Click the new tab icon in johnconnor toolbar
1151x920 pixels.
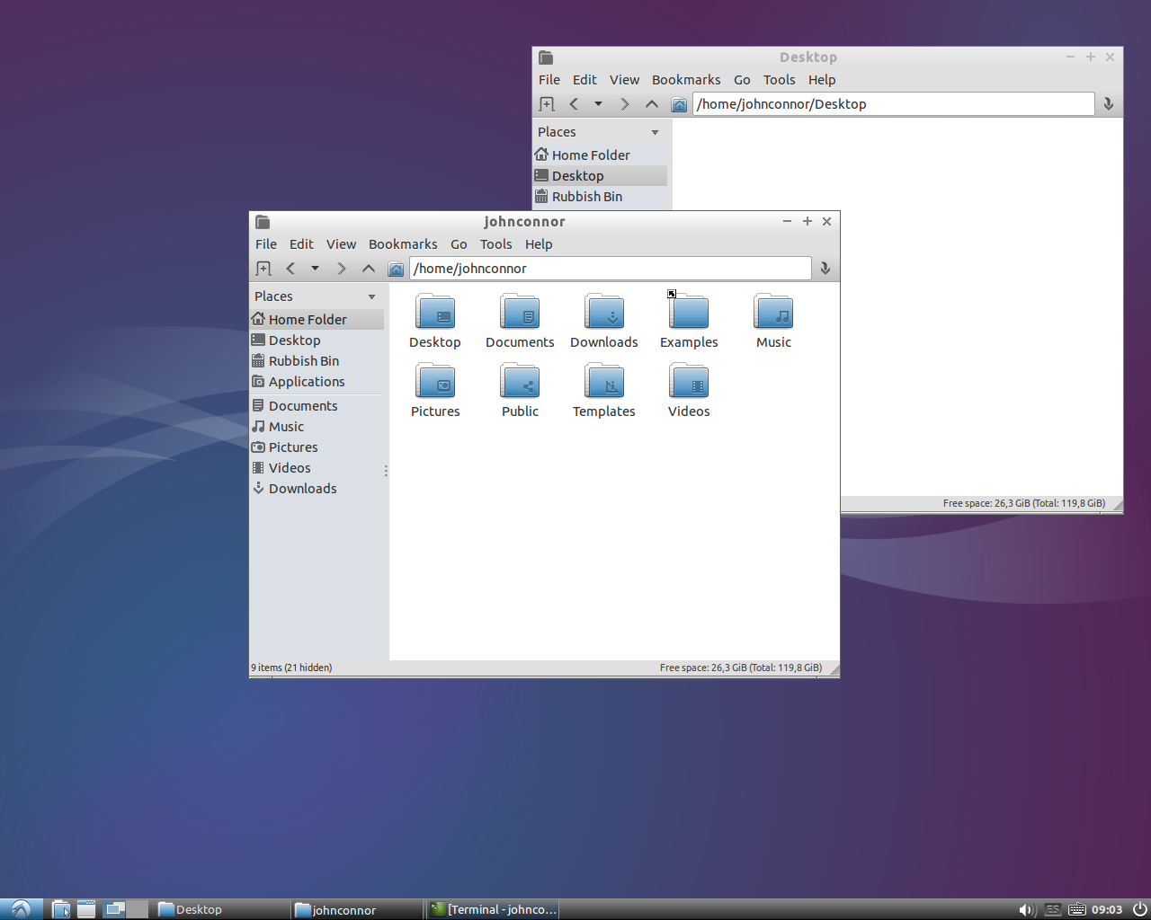[263, 269]
